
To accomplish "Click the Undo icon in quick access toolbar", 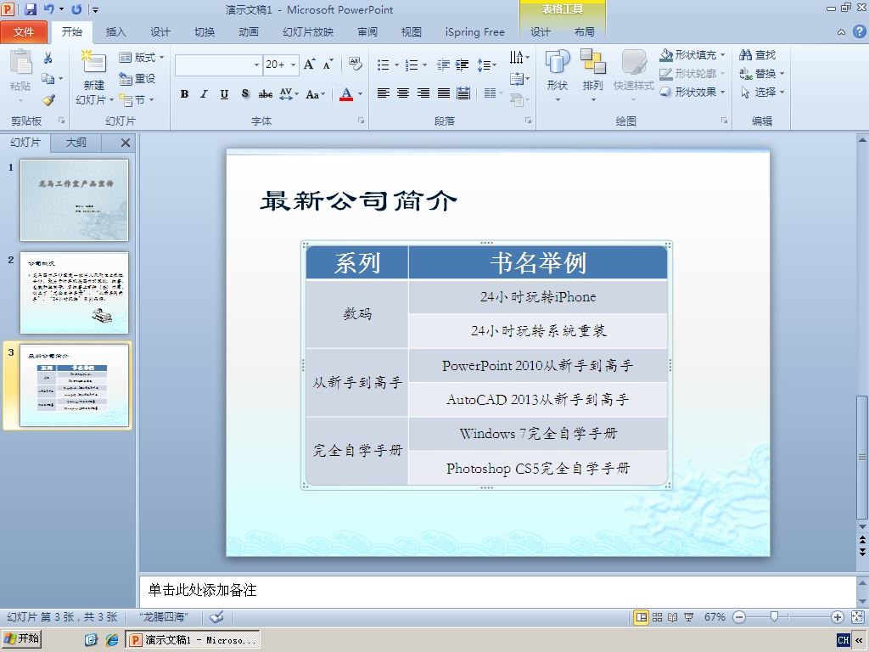I will [x=48, y=8].
